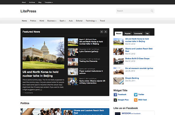Go to Home in main navigation

point(24,21)
